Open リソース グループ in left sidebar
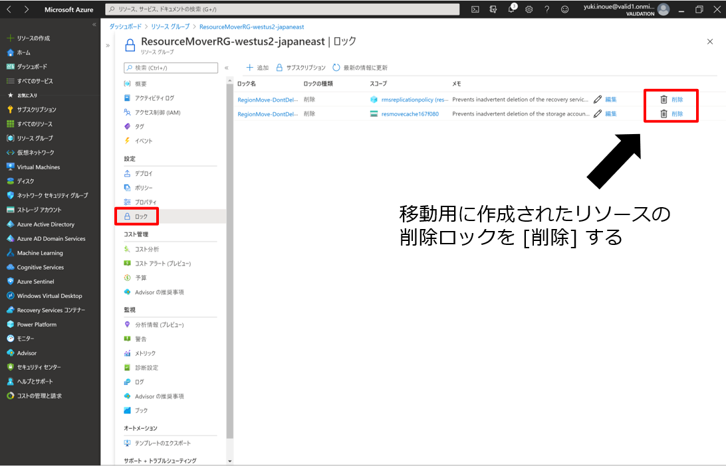 30,138
